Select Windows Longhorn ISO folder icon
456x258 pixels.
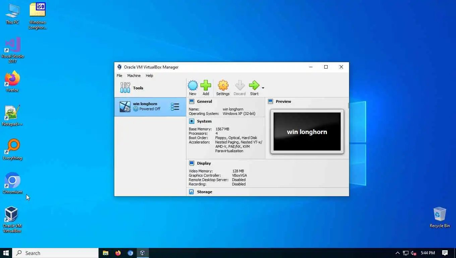tap(37, 16)
